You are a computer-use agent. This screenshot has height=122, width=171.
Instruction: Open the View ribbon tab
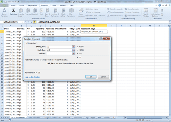(71, 5)
